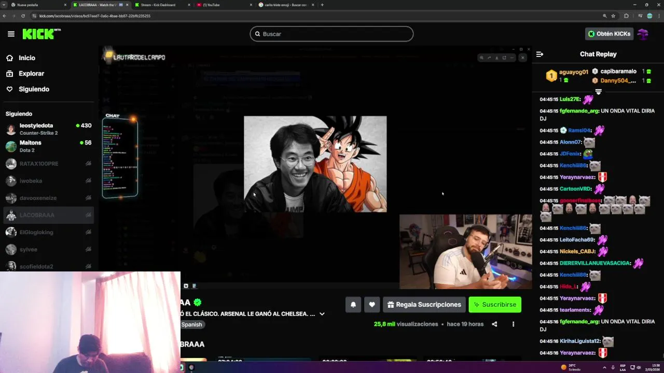This screenshot has height=373, width=664.
Task: Open the hamburger sidebar menu
Action: (x=11, y=34)
